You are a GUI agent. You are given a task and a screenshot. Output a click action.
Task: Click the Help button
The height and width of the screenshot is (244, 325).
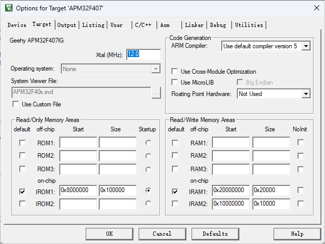point(297,234)
